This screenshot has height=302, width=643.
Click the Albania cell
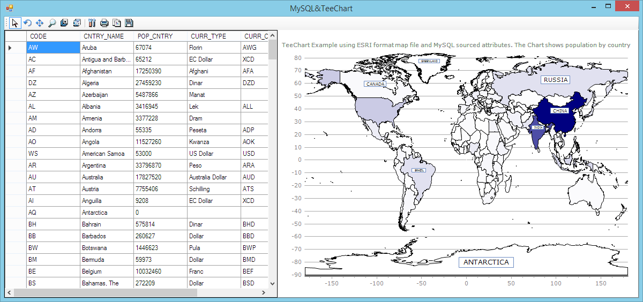(107, 107)
